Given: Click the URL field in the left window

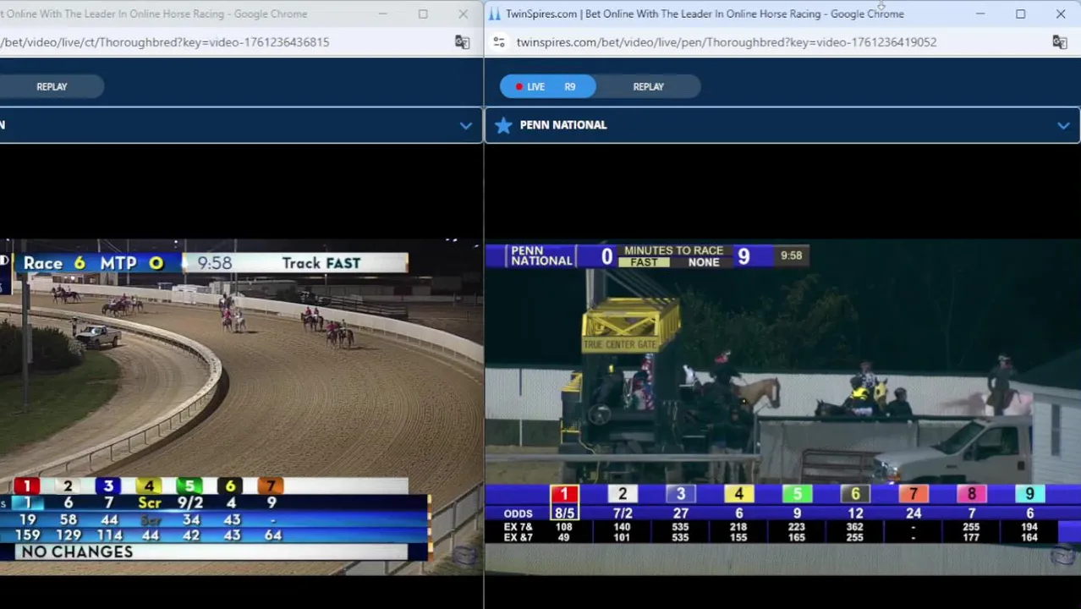Looking at the screenshot, I should click(165, 42).
